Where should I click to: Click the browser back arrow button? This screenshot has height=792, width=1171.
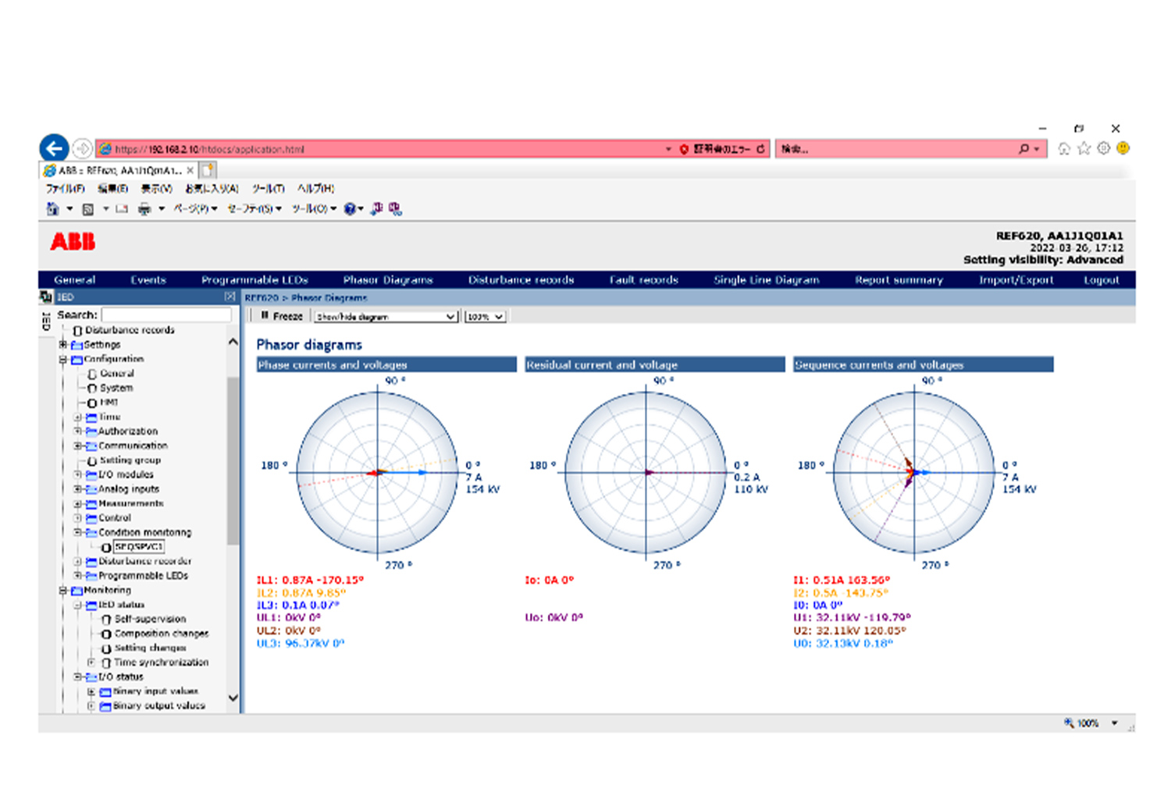tap(54, 148)
